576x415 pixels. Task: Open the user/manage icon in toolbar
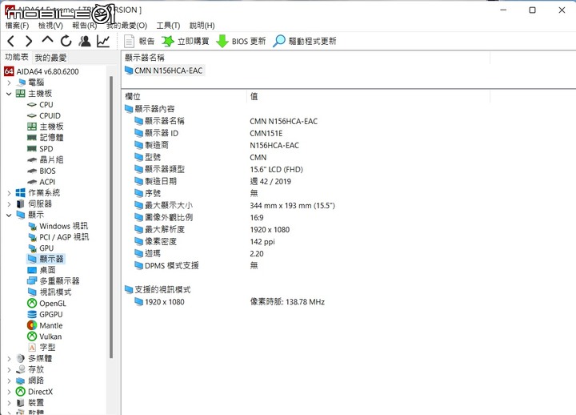click(x=85, y=41)
